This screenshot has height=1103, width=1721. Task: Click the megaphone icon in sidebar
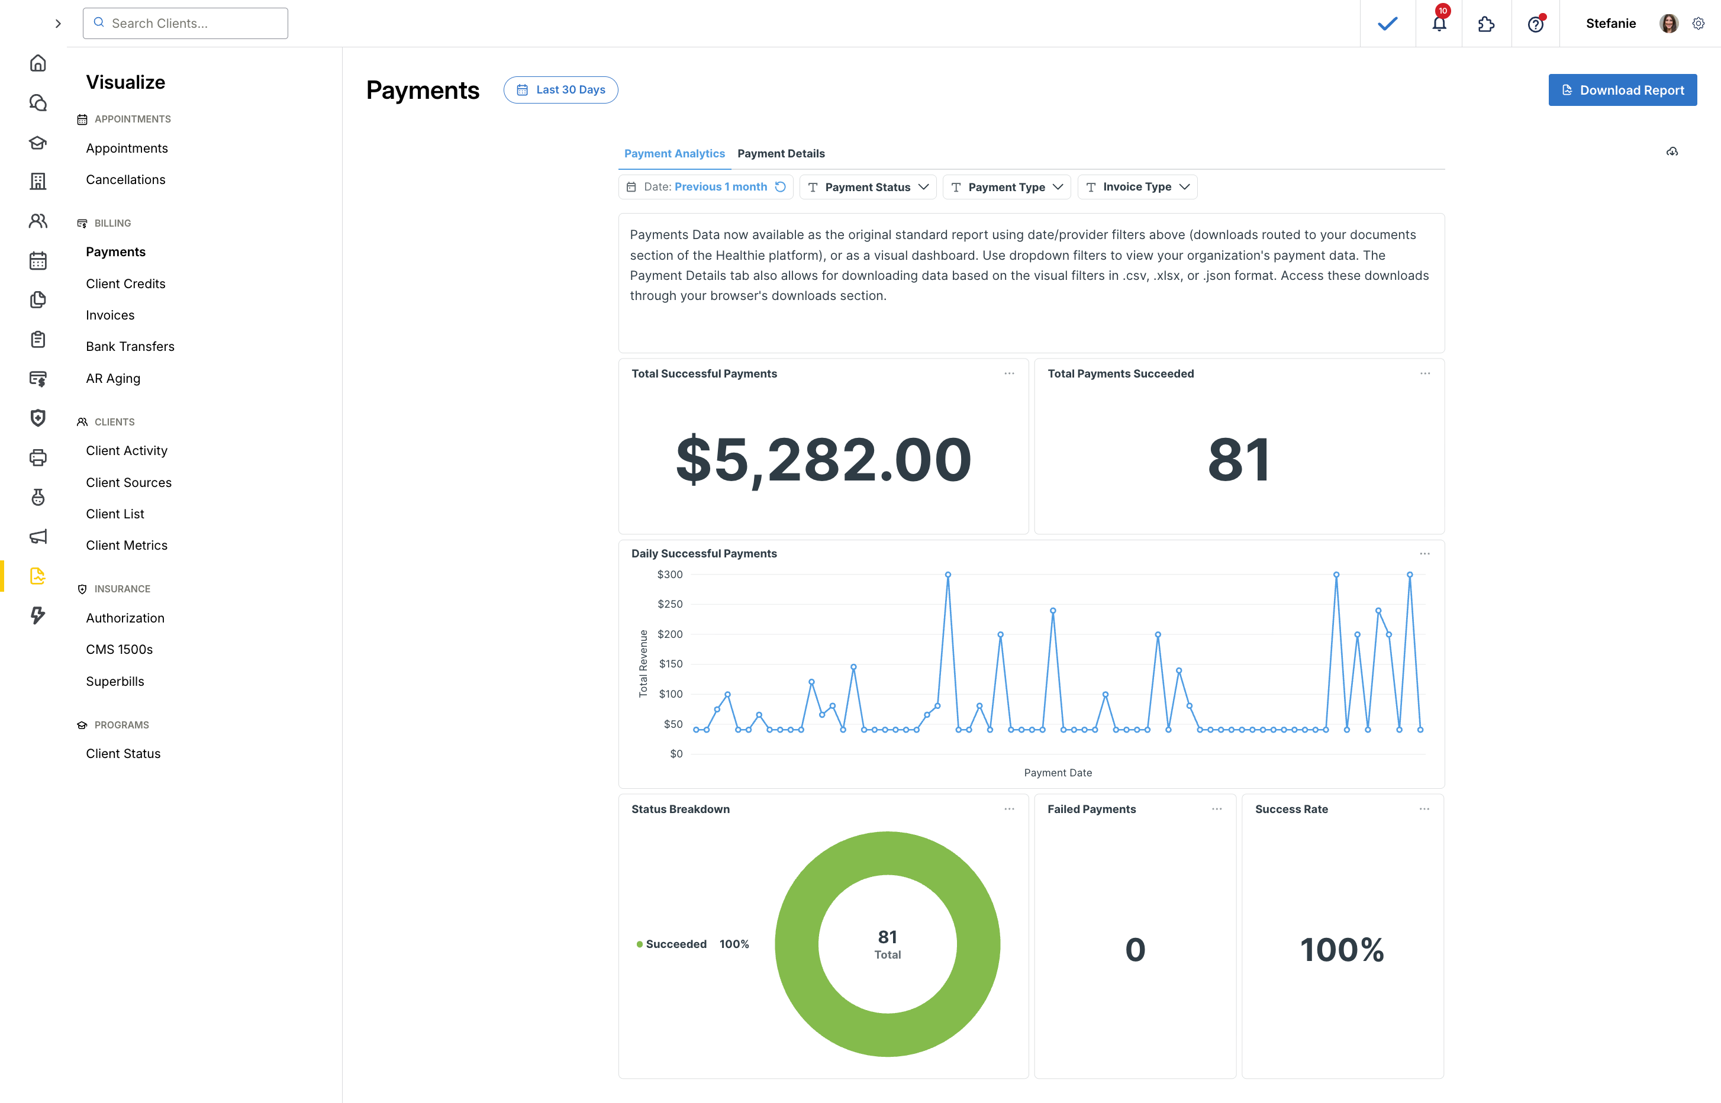tap(38, 537)
